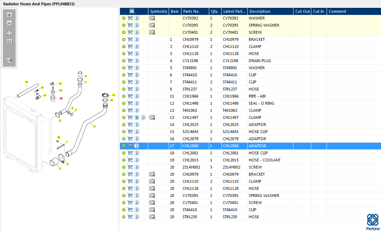Viewport: 381px width, 231px height.
Task: Click the zoom in button on diagram toolbar
Action: coord(9,15)
